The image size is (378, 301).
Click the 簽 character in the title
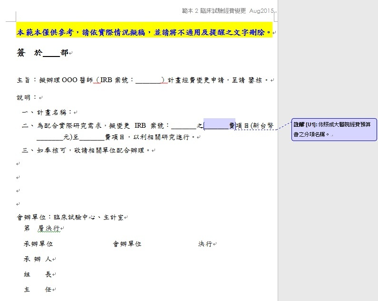[x=21, y=53]
